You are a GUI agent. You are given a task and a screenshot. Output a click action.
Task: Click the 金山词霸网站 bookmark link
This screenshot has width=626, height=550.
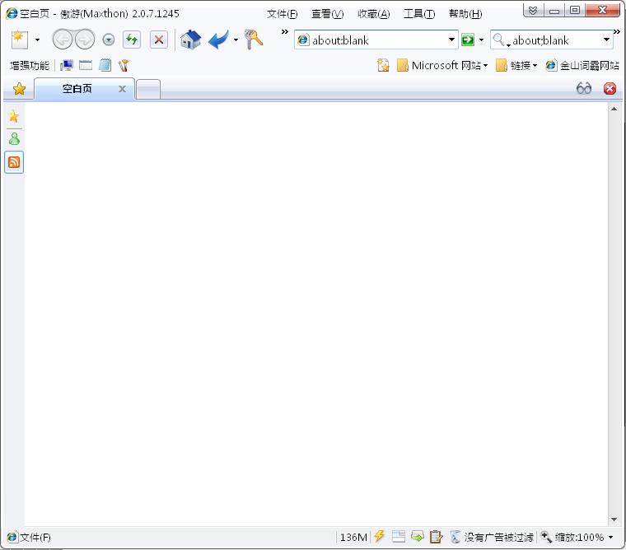tap(582, 65)
